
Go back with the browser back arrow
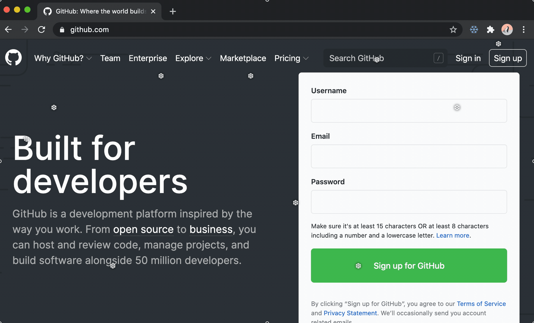8,30
